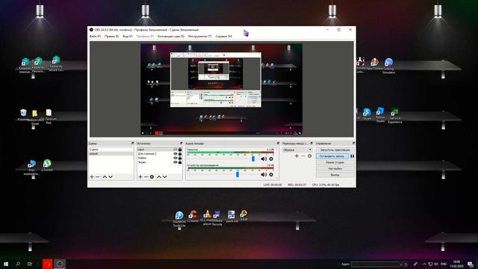The image size is (478, 269).
Task: Open gear settings for the Микрофон channel
Action: click(271, 159)
